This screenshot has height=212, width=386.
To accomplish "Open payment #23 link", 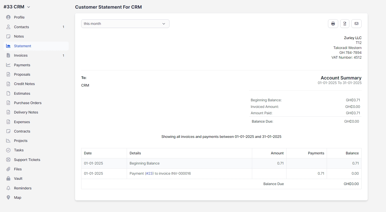I will pyautogui.click(x=149, y=173).
